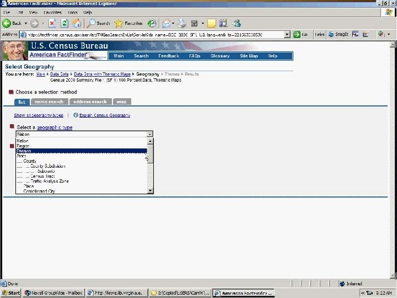
Task: Select Division in the dropdown list
Action: tap(82, 151)
